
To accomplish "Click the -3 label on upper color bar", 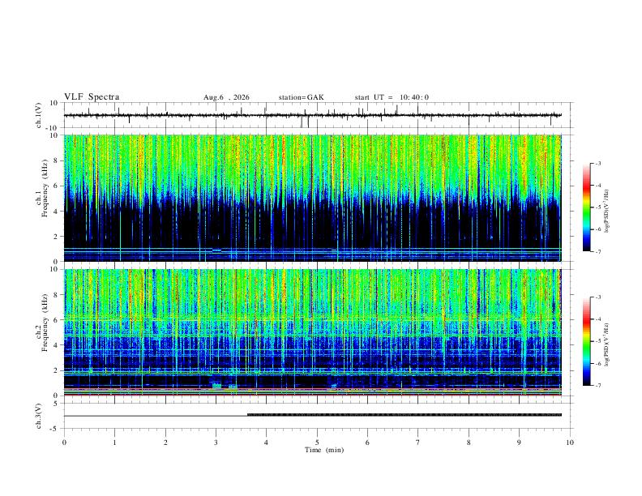I will (x=597, y=163).
